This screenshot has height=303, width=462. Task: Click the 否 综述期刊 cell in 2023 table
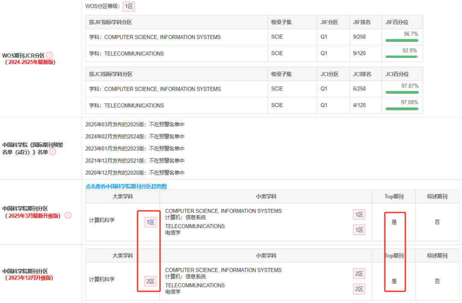pyautogui.click(x=437, y=281)
